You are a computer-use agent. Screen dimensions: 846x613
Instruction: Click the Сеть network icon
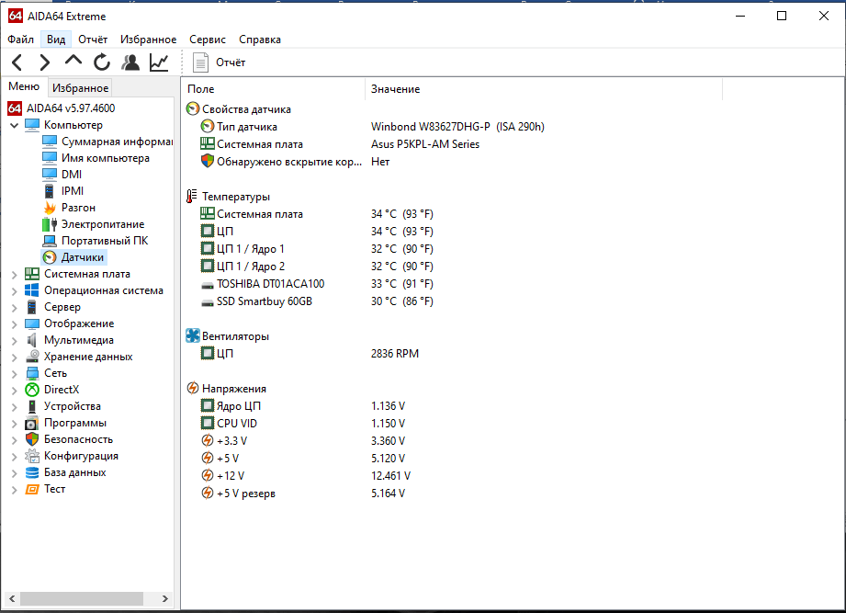click(32, 373)
